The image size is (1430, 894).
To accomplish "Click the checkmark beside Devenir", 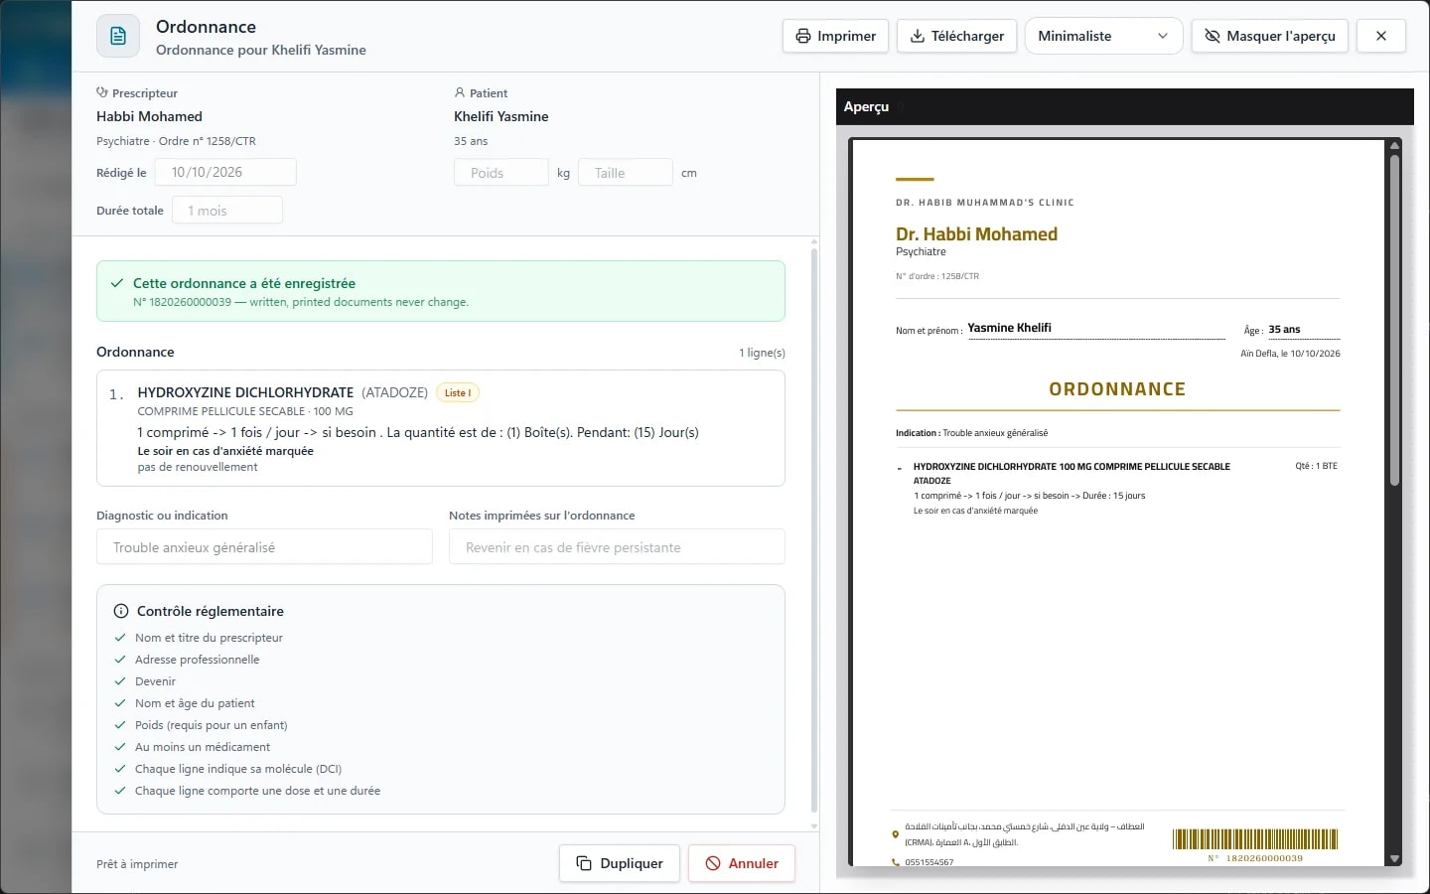I will [x=120, y=681].
